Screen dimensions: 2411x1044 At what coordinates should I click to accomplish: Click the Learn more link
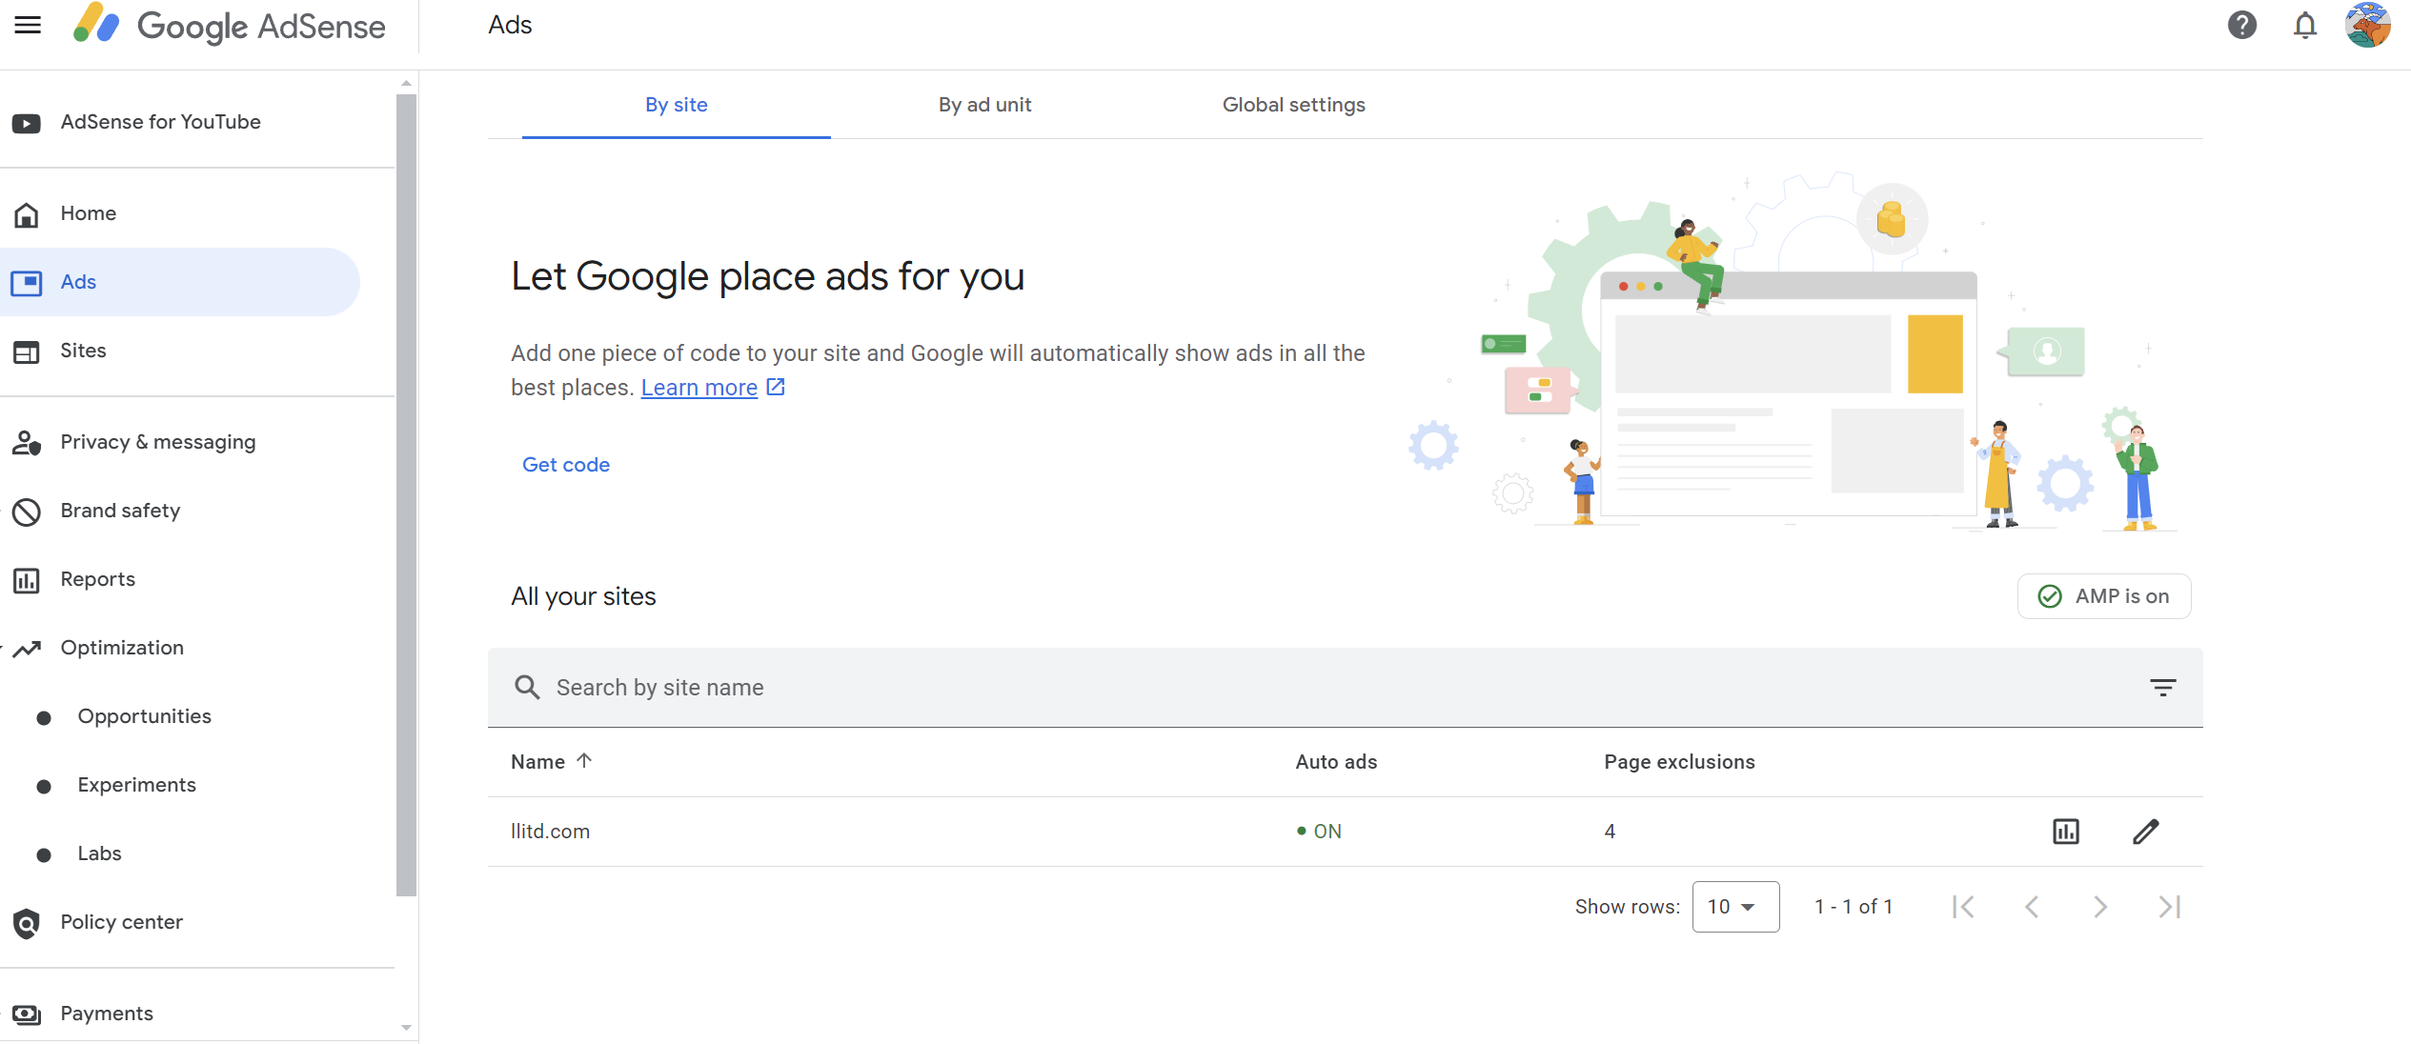699,386
